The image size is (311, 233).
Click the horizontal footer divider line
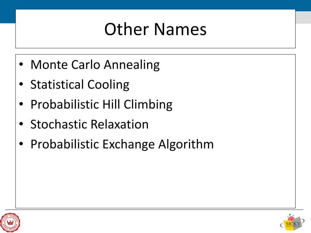(154, 210)
